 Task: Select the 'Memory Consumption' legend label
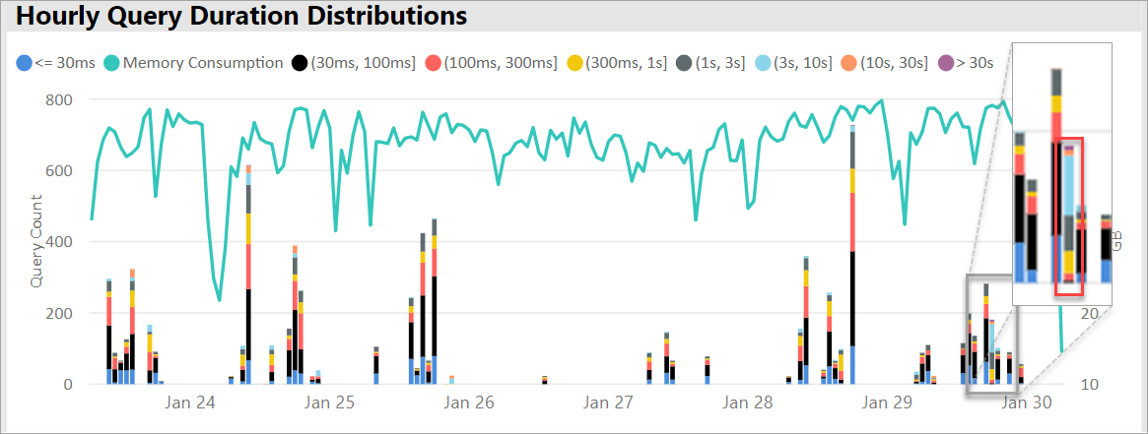[203, 63]
